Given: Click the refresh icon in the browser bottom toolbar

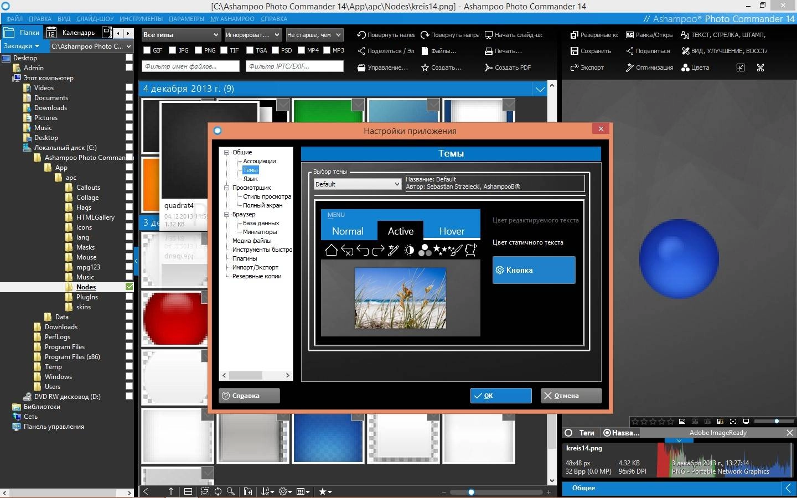Looking at the screenshot, I should coord(218,491).
